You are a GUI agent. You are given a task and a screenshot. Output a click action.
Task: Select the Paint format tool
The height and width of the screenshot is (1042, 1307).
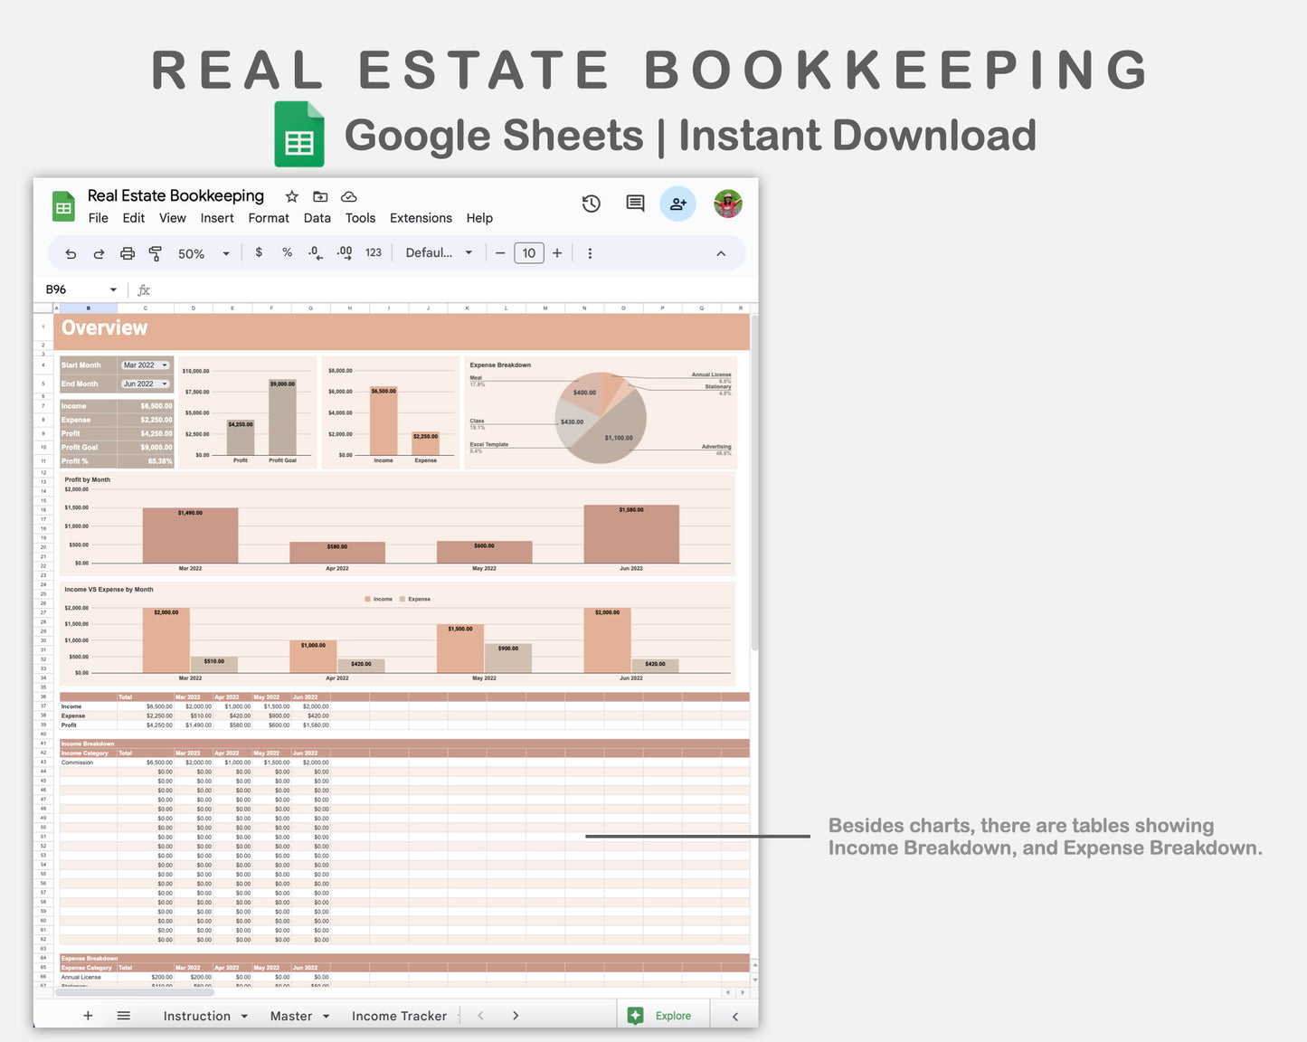point(155,253)
